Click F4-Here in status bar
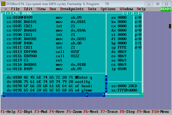Image resolution: width=172 pixels, height=115 pixels. point(57,112)
